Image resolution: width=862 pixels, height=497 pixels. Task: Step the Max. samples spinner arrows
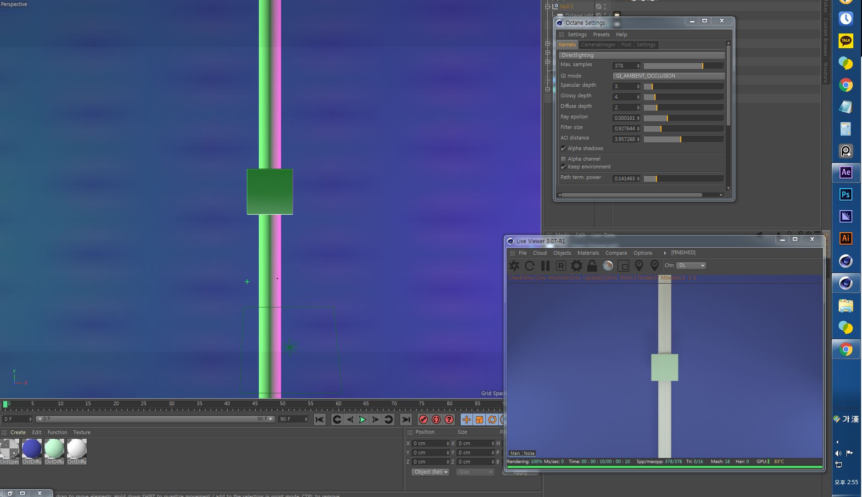638,66
